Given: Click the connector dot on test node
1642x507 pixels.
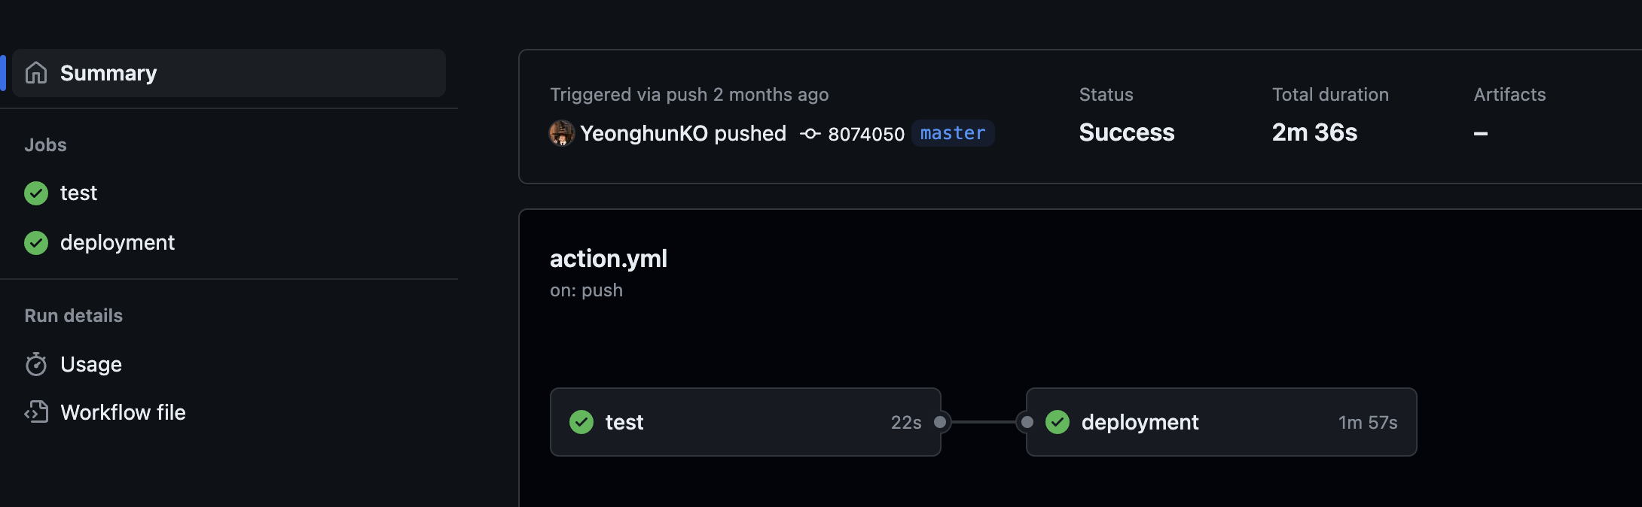Looking at the screenshot, I should [940, 422].
